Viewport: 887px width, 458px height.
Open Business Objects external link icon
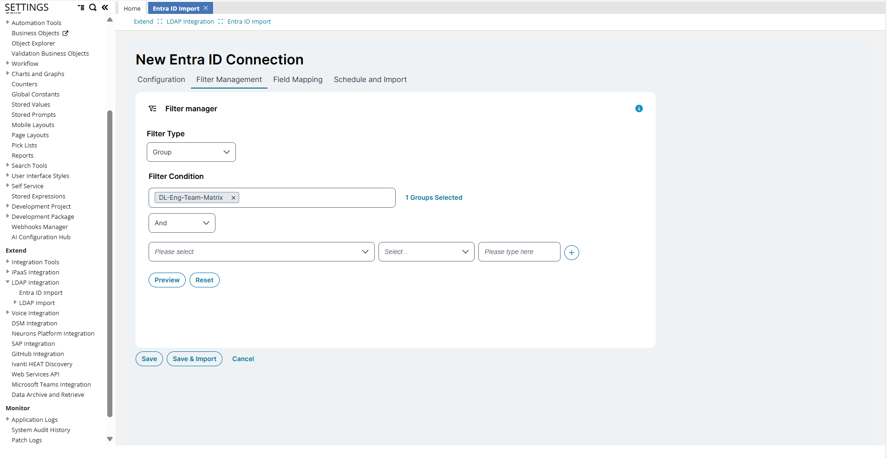pyautogui.click(x=65, y=33)
